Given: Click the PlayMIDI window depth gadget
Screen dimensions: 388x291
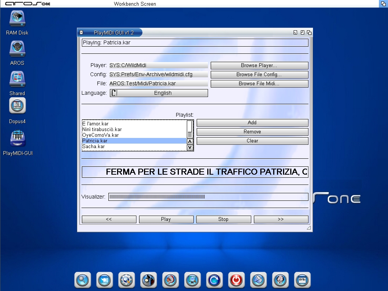Looking at the screenshot, I should 309,33.
